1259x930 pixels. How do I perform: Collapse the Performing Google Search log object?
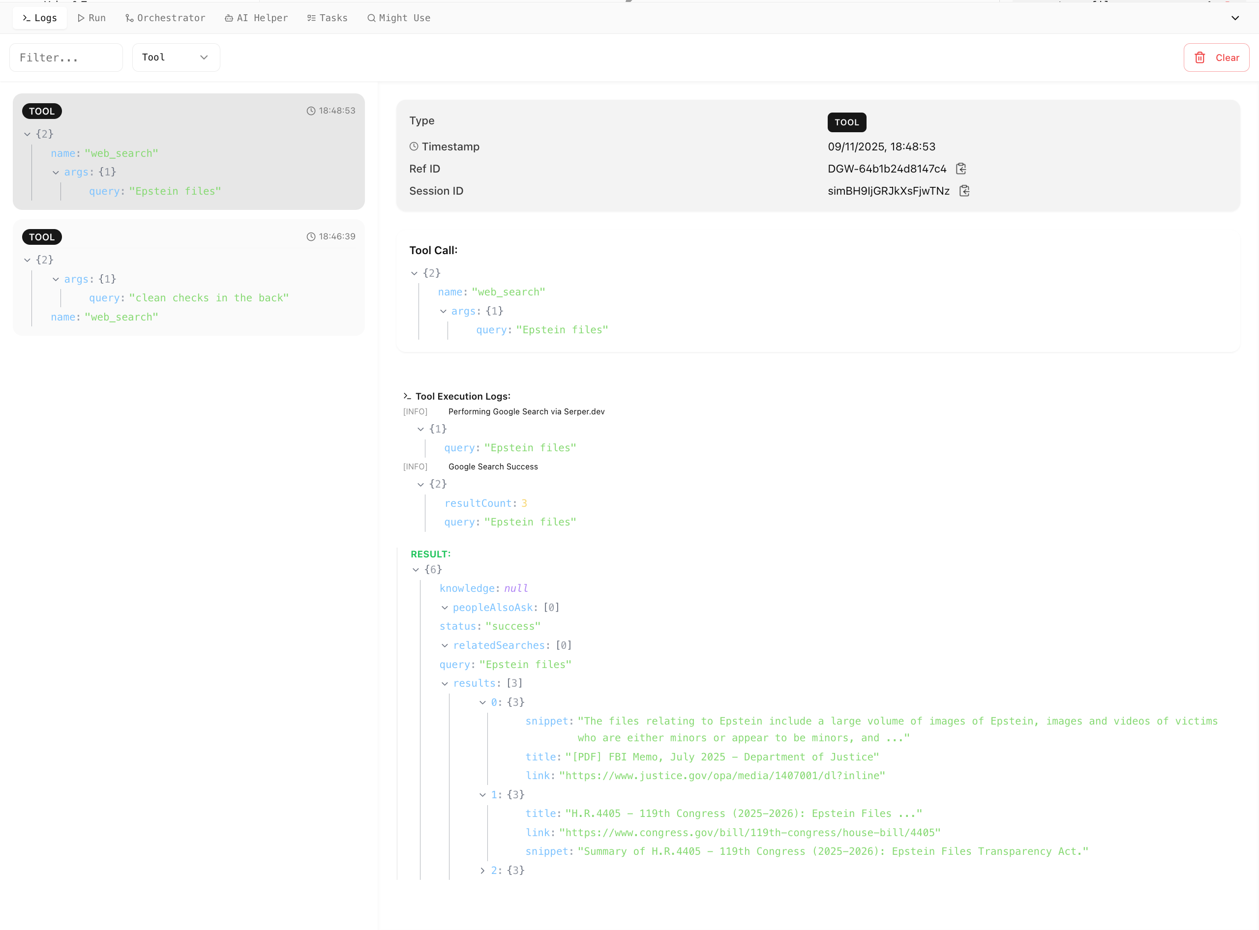coord(420,429)
